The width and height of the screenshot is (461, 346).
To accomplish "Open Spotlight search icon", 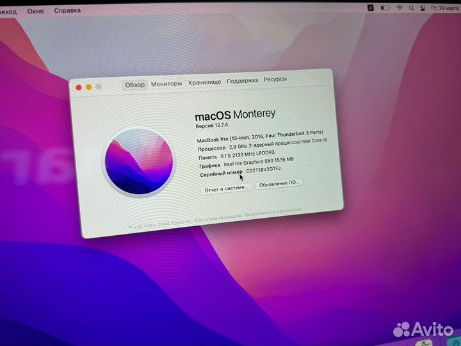I will point(411,8).
